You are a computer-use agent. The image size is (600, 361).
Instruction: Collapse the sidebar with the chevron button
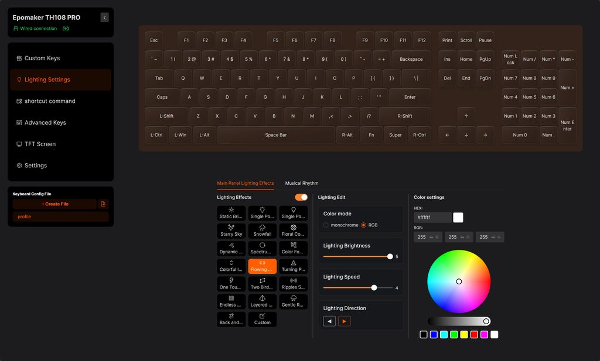pos(104,18)
